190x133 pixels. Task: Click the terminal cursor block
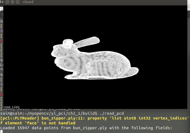coord(1,132)
